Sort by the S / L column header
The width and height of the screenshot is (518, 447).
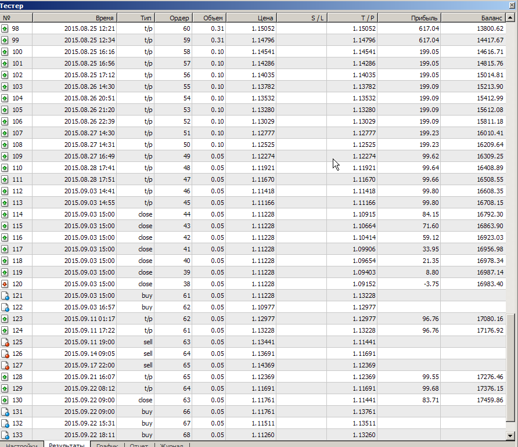click(302, 18)
